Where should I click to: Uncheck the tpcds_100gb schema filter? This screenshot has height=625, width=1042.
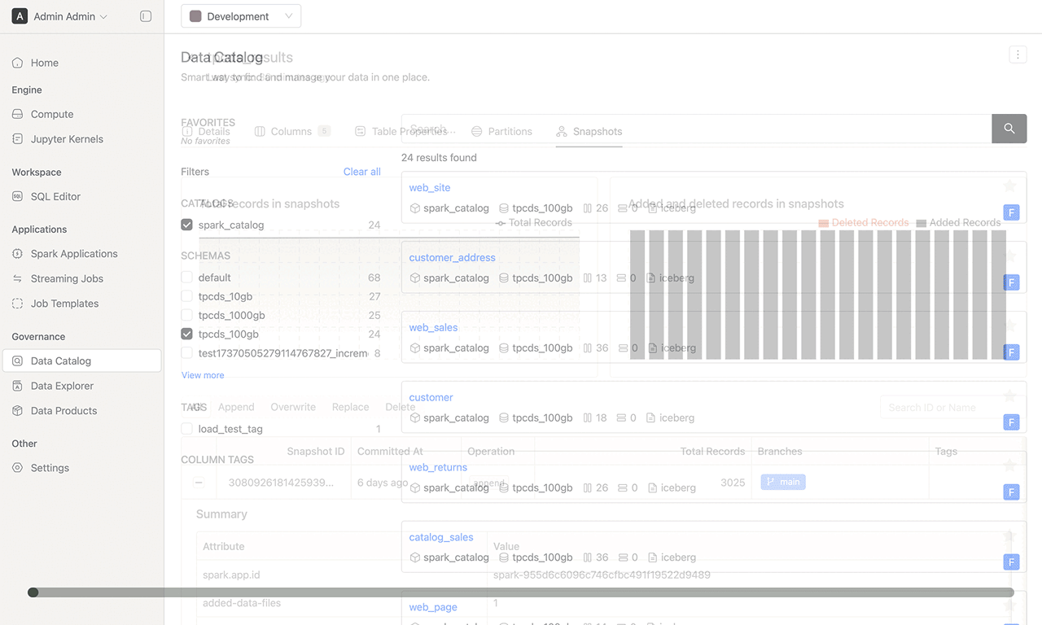[187, 334]
